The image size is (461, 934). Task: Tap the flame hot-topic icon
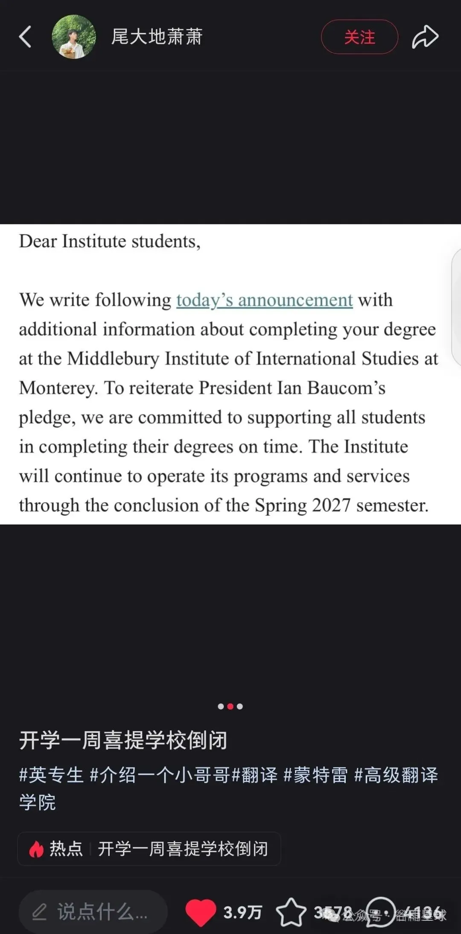[x=36, y=849]
